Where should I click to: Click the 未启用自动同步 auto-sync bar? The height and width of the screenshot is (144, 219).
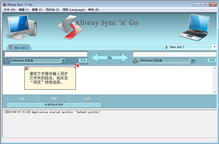coord(54,105)
